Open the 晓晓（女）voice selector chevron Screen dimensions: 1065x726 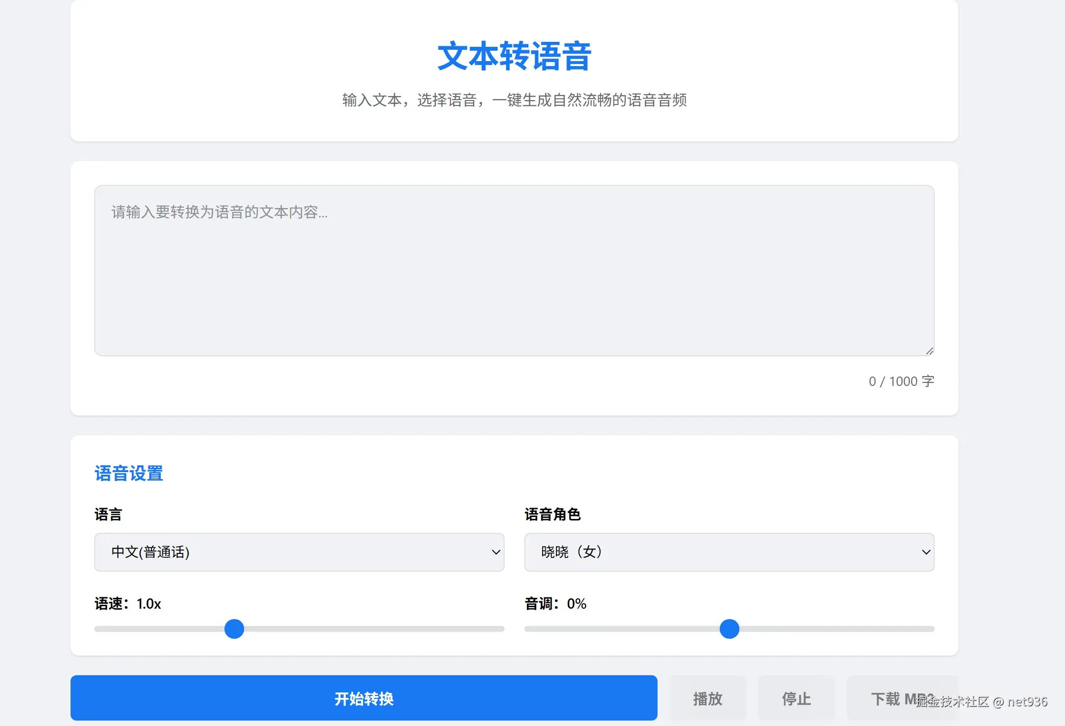[925, 553]
